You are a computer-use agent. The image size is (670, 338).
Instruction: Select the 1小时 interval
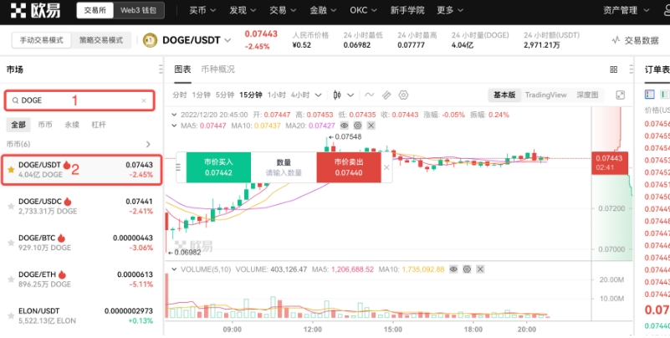[276, 95]
